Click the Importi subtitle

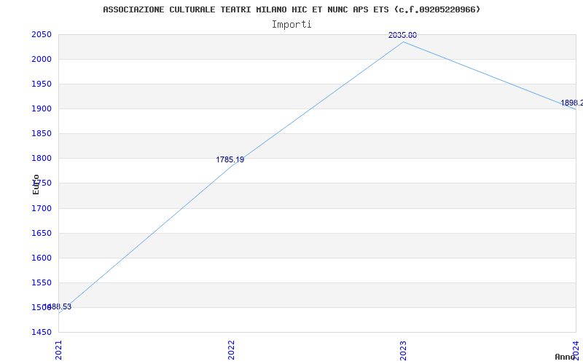pos(291,25)
